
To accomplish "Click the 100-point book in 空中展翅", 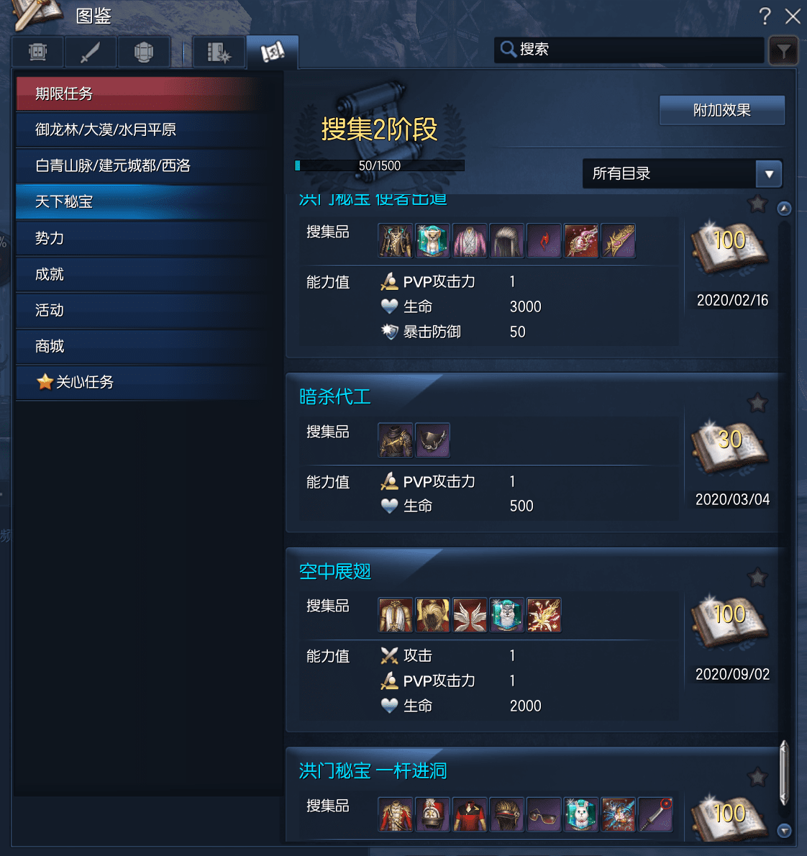I will [x=730, y=624].
